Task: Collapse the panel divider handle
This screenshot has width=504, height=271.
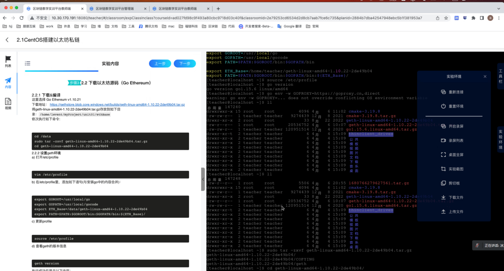Action: pyautogui.click(x=203, y=179)
